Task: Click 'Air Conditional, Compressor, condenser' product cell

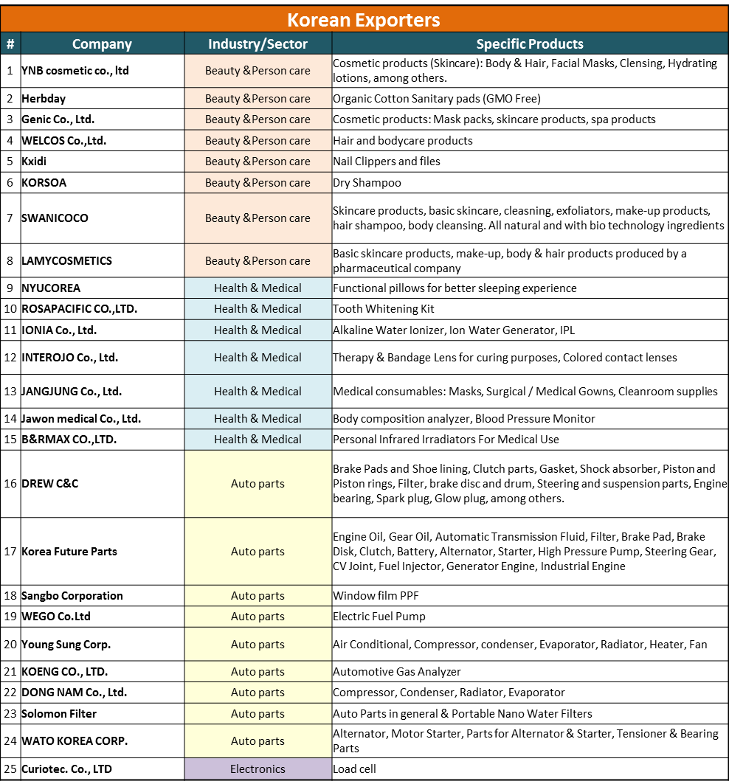Action: [530, 644]
